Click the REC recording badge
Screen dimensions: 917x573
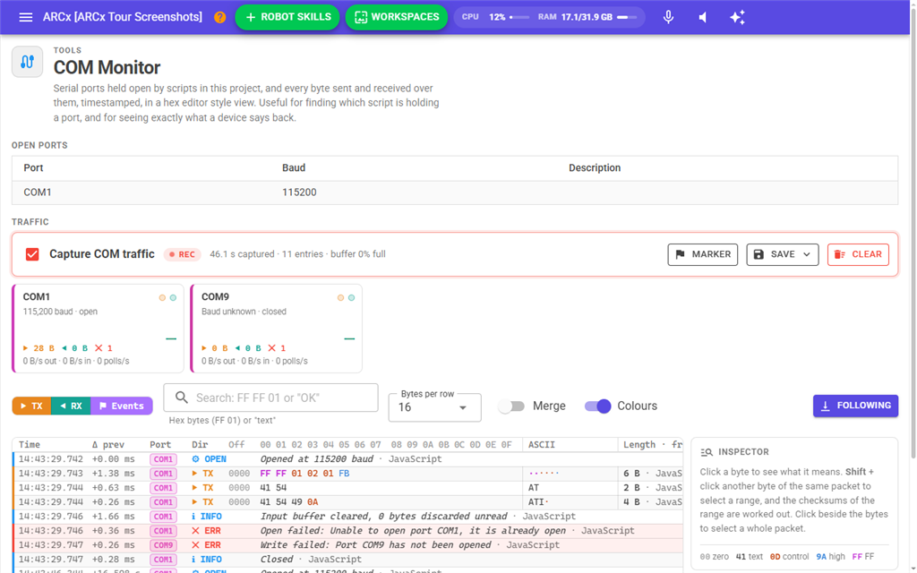[x=183, y=254]
